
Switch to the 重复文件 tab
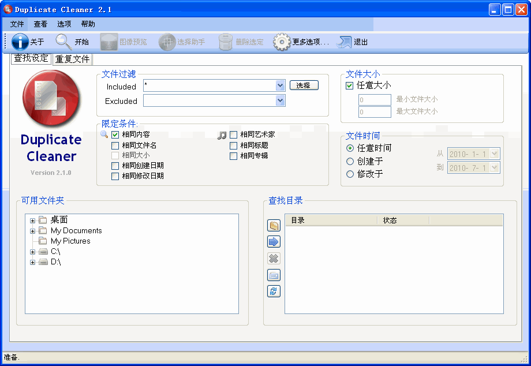pyautogui.click(x=73, y=59)
